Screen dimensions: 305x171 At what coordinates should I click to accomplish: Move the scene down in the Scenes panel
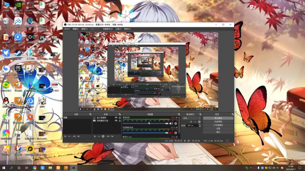pos(79,136)
